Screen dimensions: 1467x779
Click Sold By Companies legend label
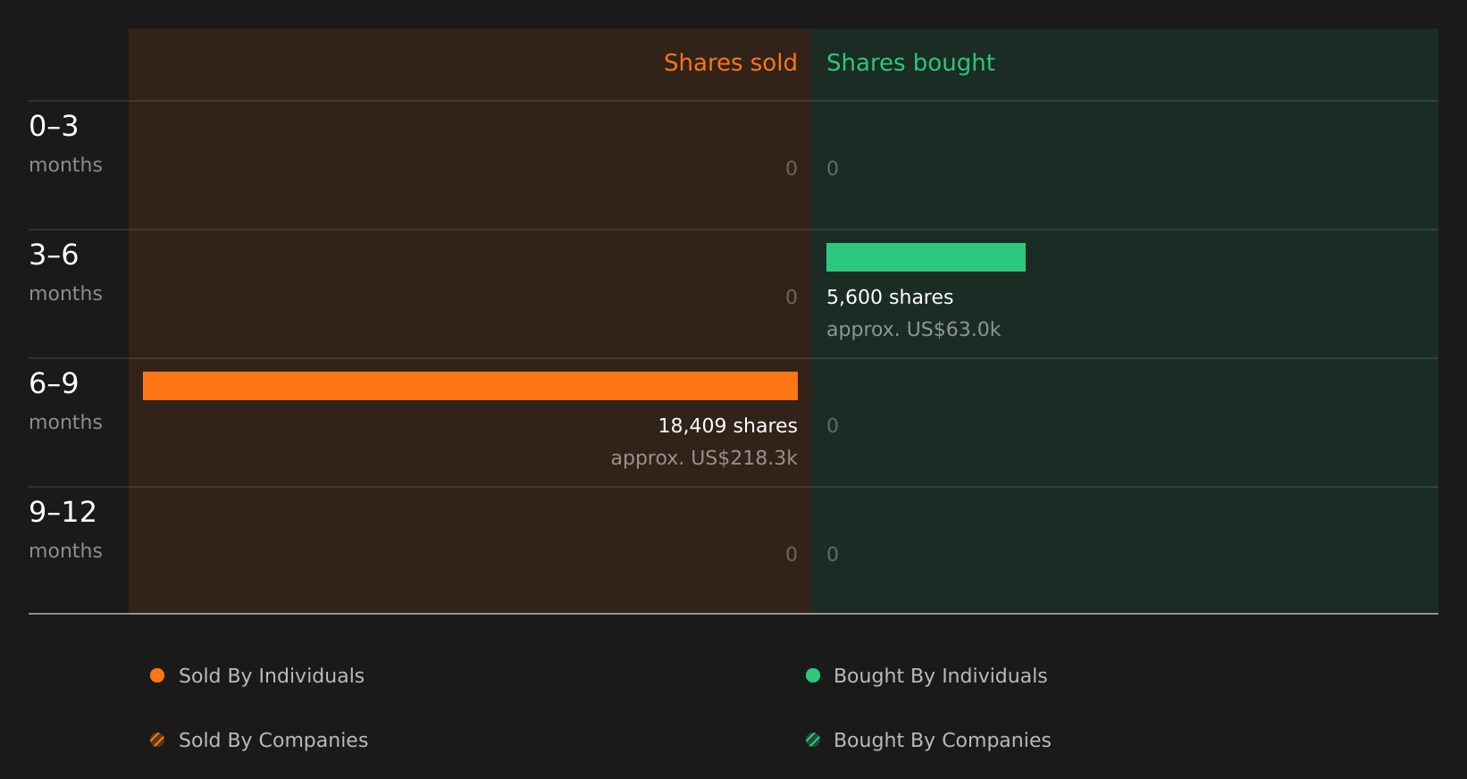click(273, 741)
